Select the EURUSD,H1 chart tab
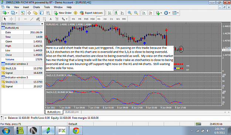The width and height of the screenshot is (231, 135). 54,112
